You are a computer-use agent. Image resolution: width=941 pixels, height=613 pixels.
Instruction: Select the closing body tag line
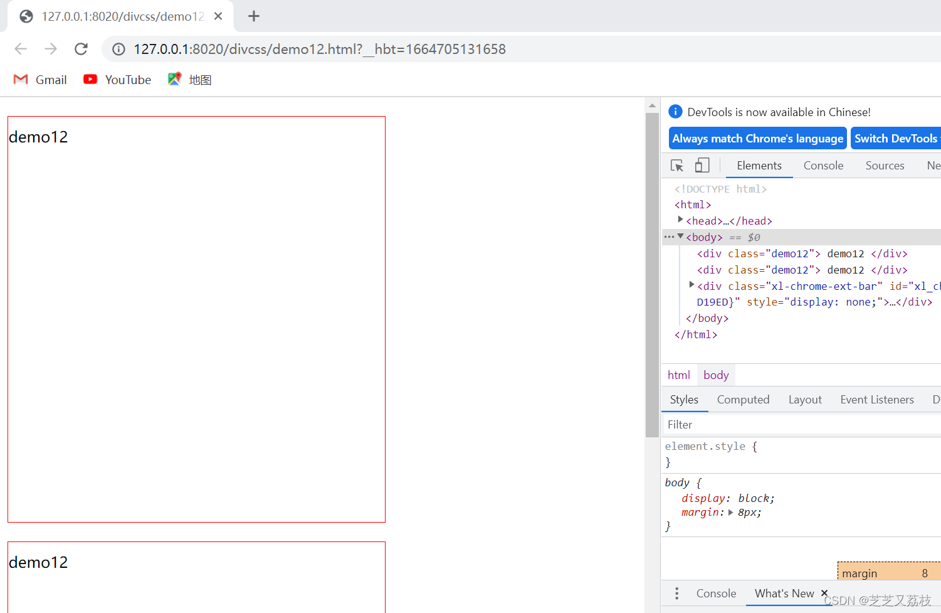(x=707, y=318)
